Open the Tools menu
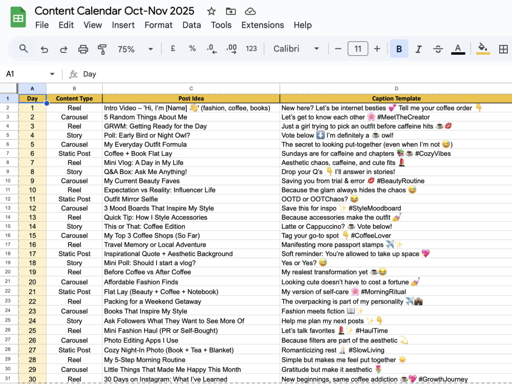Screen dimensions: 512x384 pos(221,25)
